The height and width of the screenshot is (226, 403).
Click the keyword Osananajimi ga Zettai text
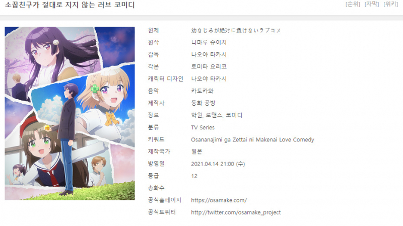tap(252, 140)
